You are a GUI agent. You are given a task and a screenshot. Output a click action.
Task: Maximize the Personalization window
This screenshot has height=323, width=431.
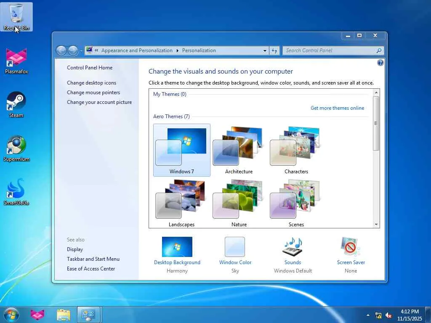tap(359, 36)
